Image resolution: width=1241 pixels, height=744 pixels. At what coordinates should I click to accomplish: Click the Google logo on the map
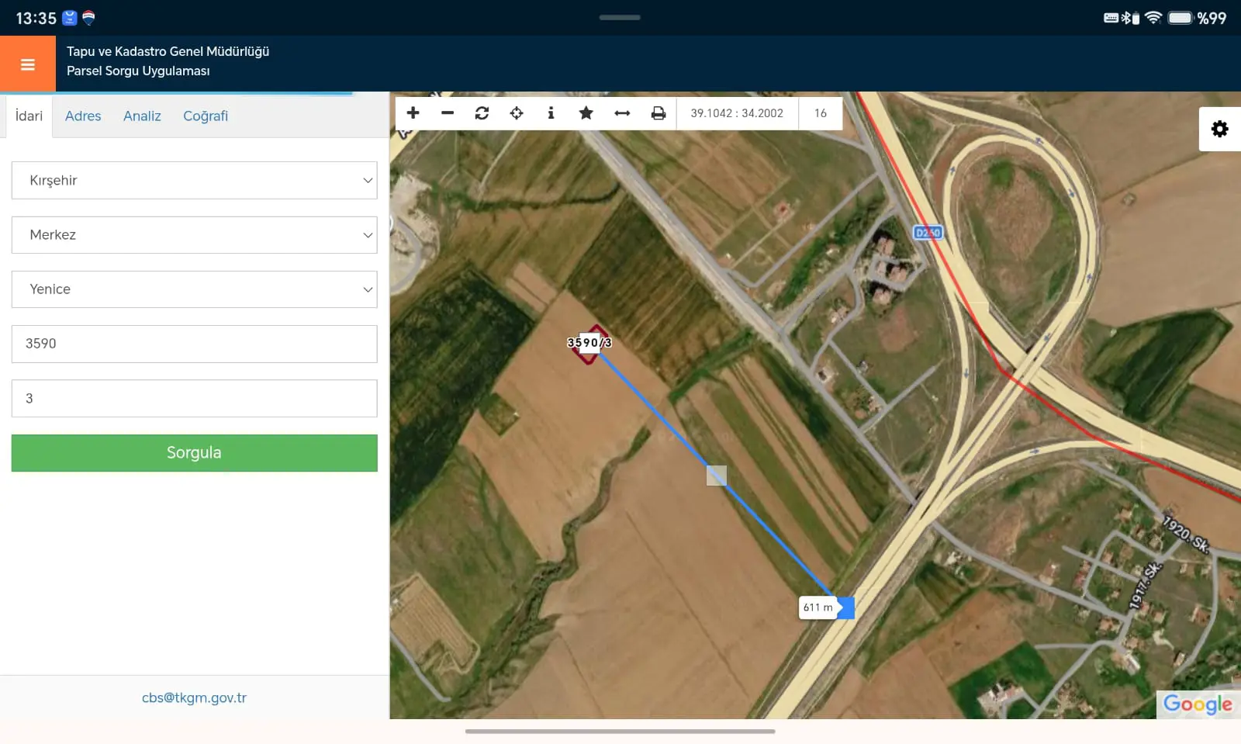tap(1198, 704)
